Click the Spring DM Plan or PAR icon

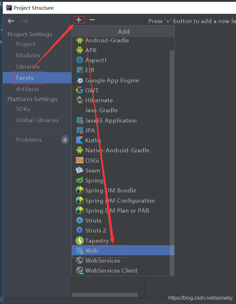click(x=80, y=210)
